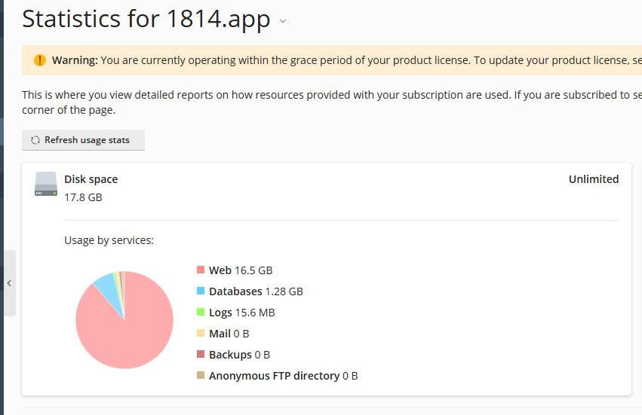Click the hard drive icon beside Disk space
Image resolution: width=642 pixels, height=415 pixels.
pyautogui.click(x=46, y=185)
